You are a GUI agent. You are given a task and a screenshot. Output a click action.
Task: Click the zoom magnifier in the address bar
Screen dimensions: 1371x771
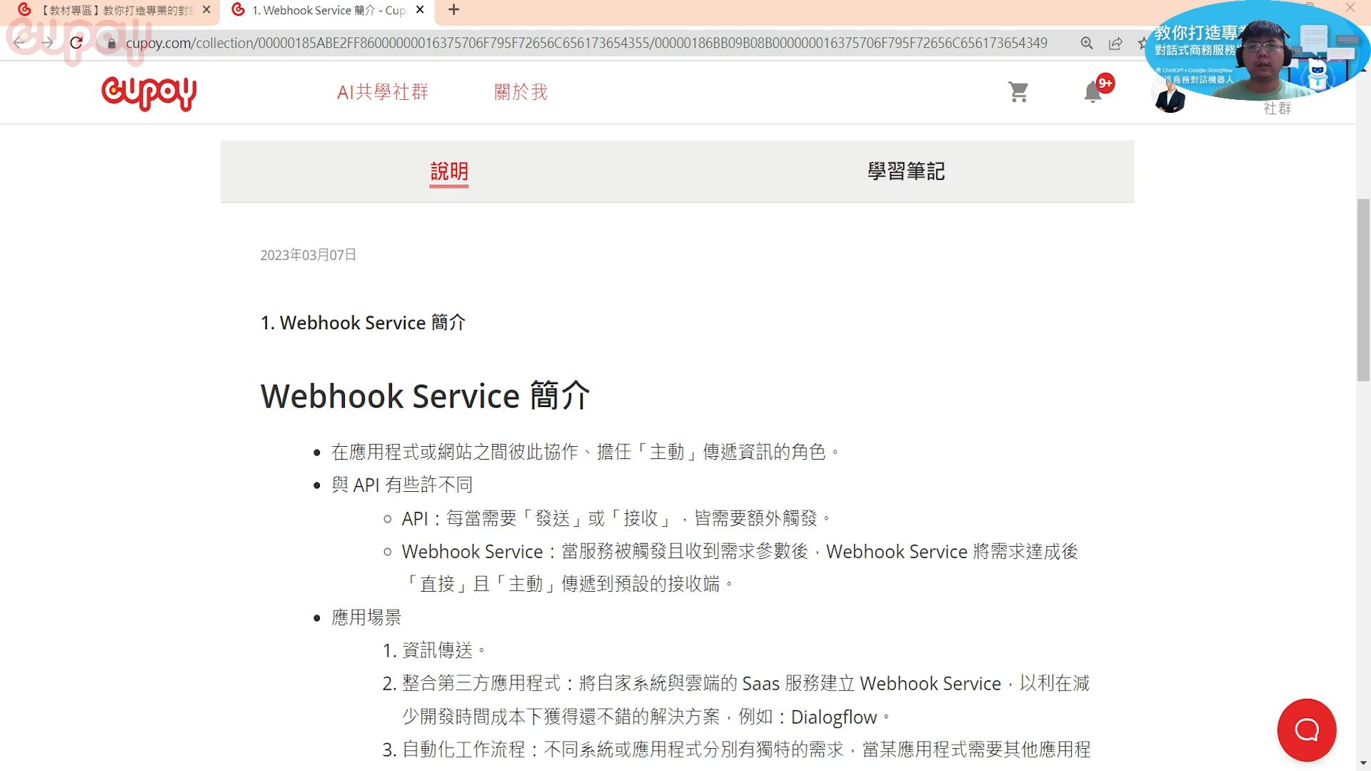[x=1086, y=43]
